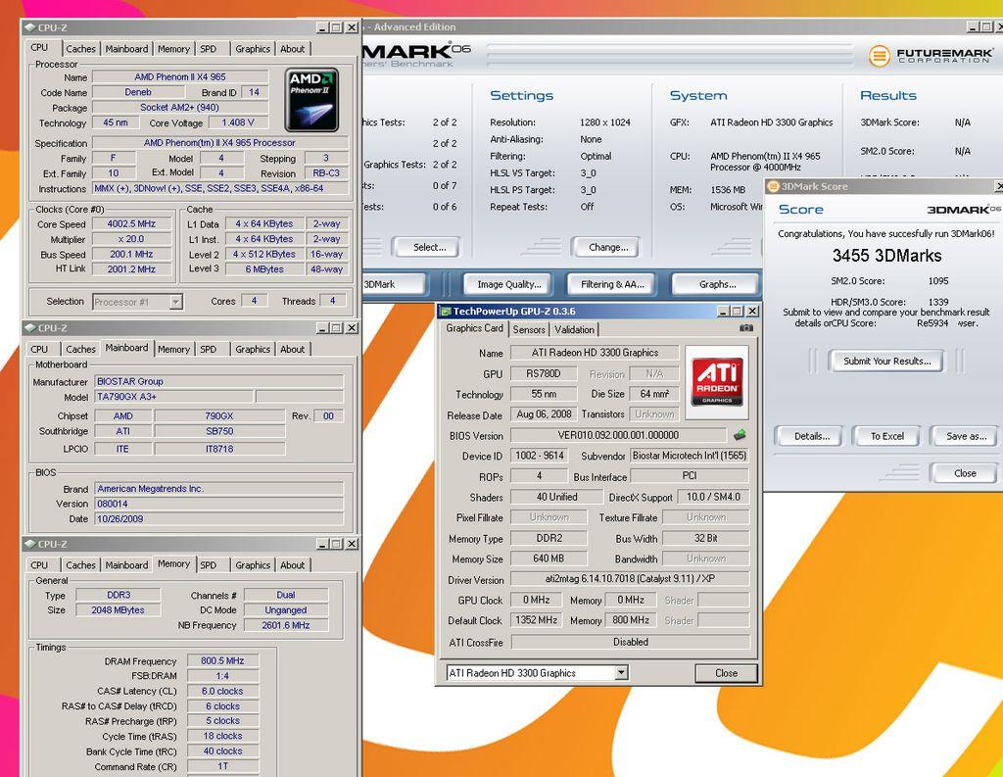
Task: Minimize the TechPowerUp GPU-Z window
Action: click(x=724, y=311)
